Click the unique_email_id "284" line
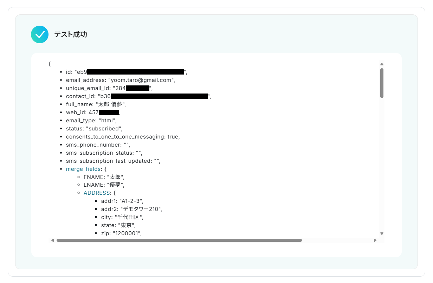Screen dimensions: 433x283 tap(109, 88)
